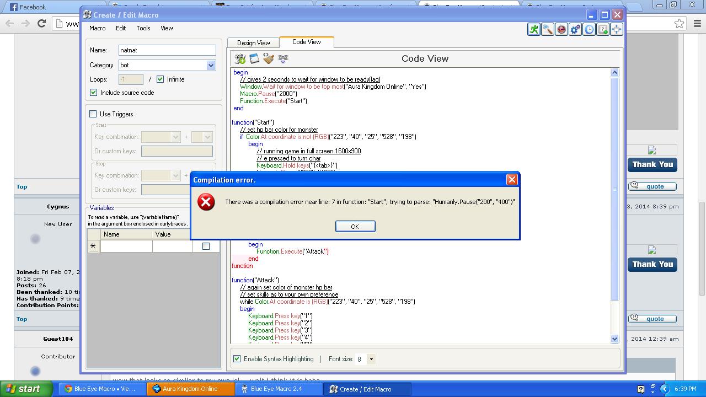
Task: Click the Variables Name cell in new row
Action: [x=126, y=246]
